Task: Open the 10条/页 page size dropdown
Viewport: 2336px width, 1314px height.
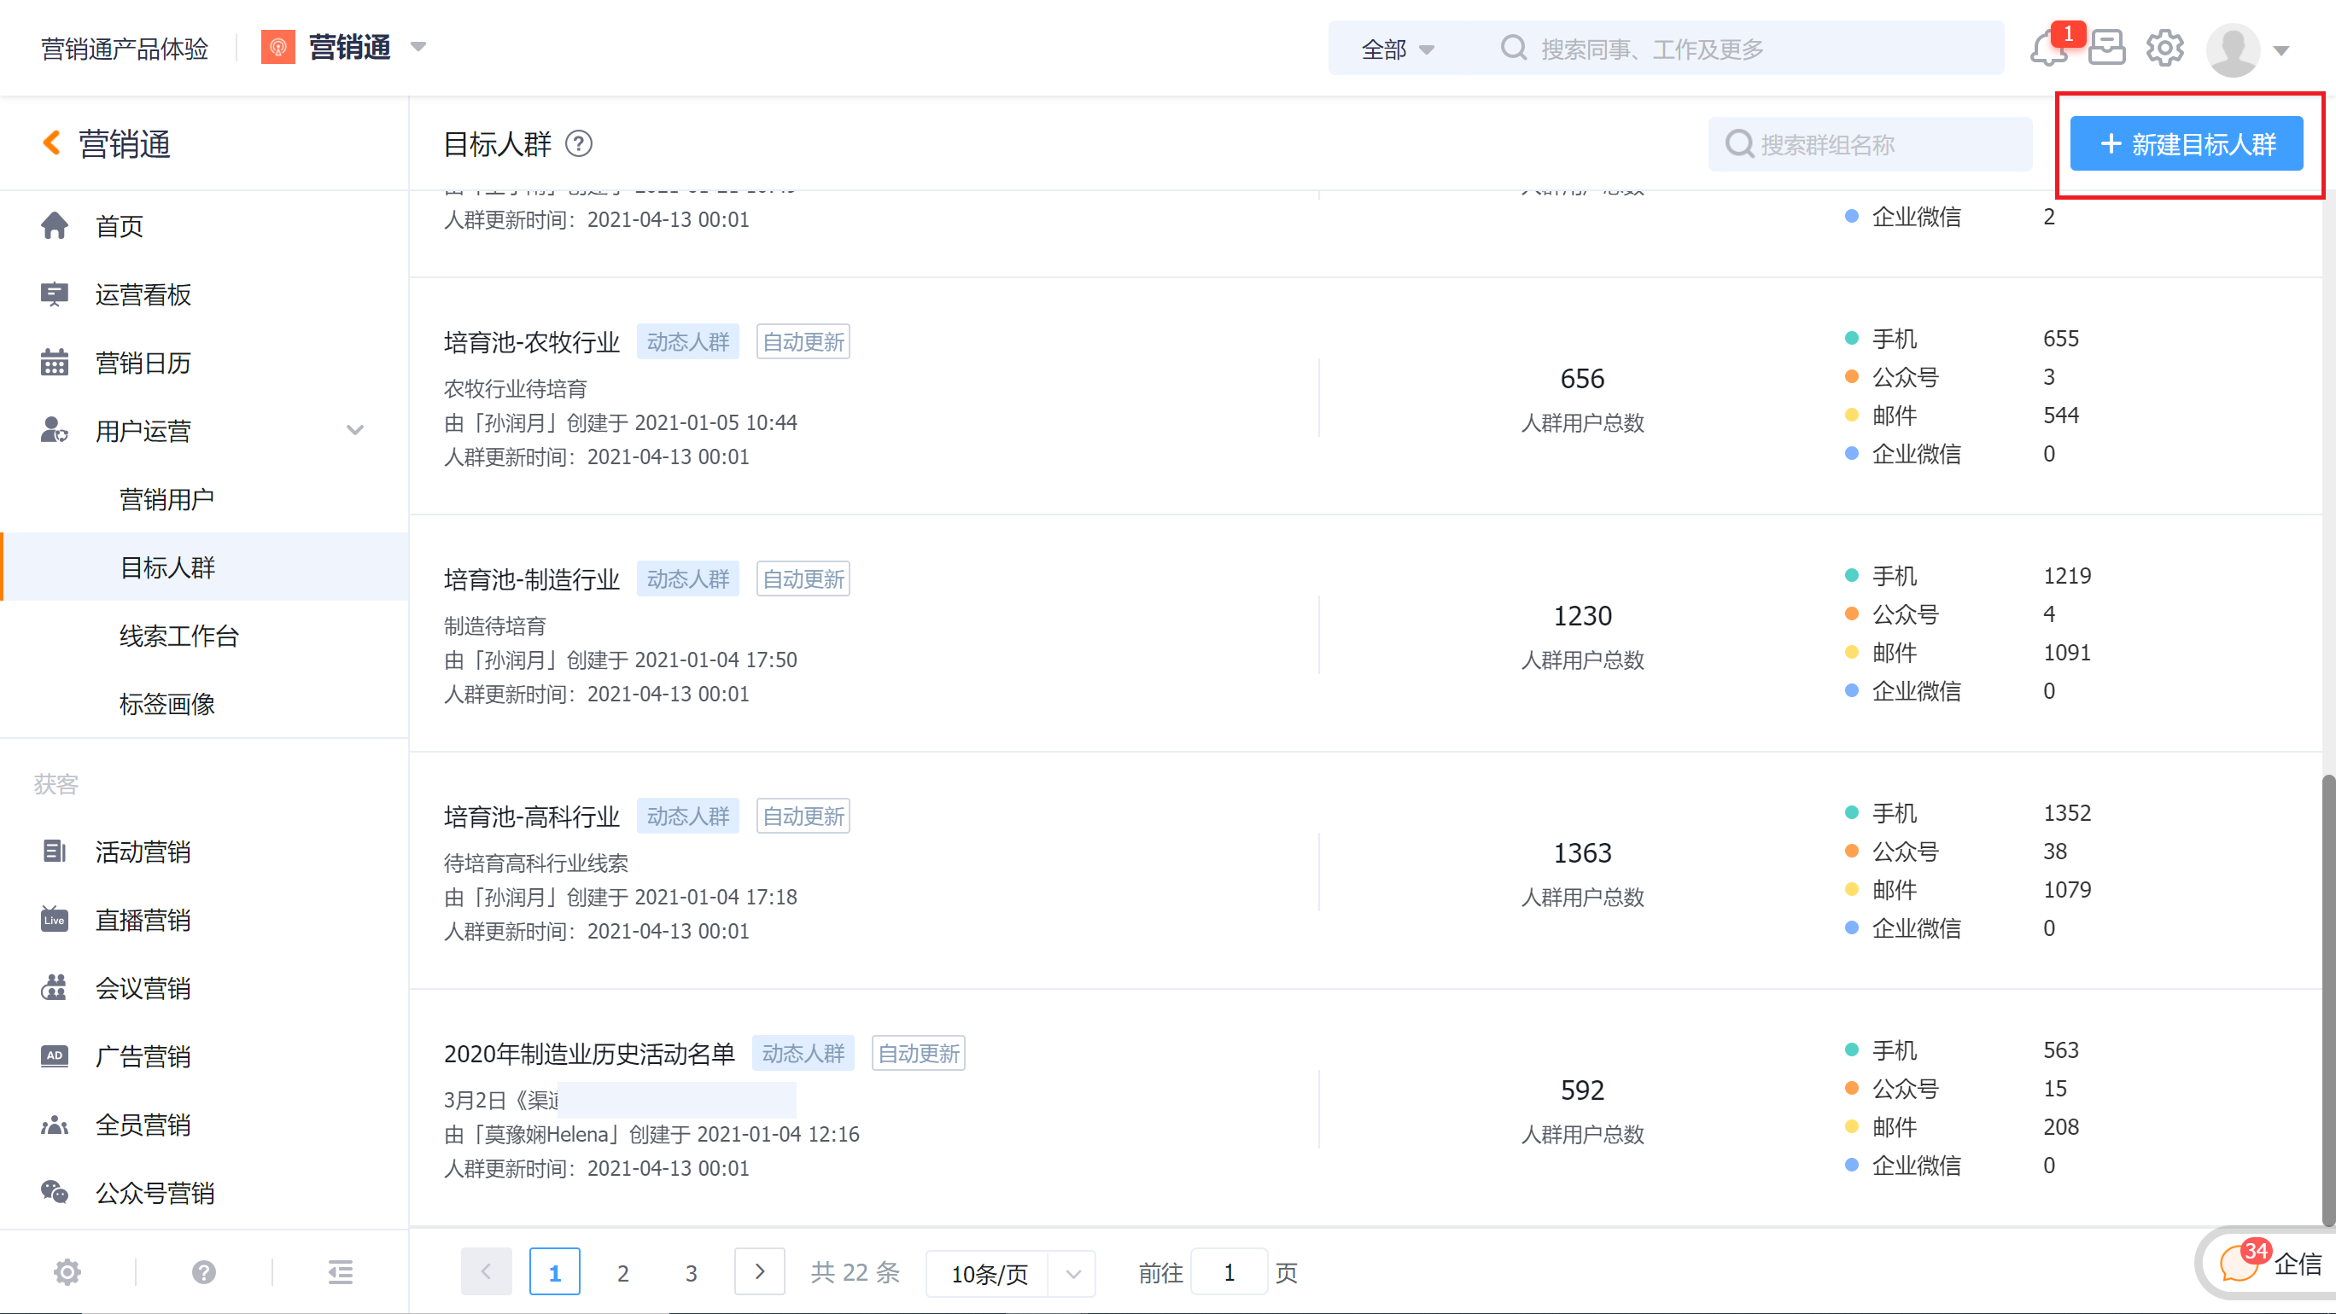Action: pos(1010,1273)
